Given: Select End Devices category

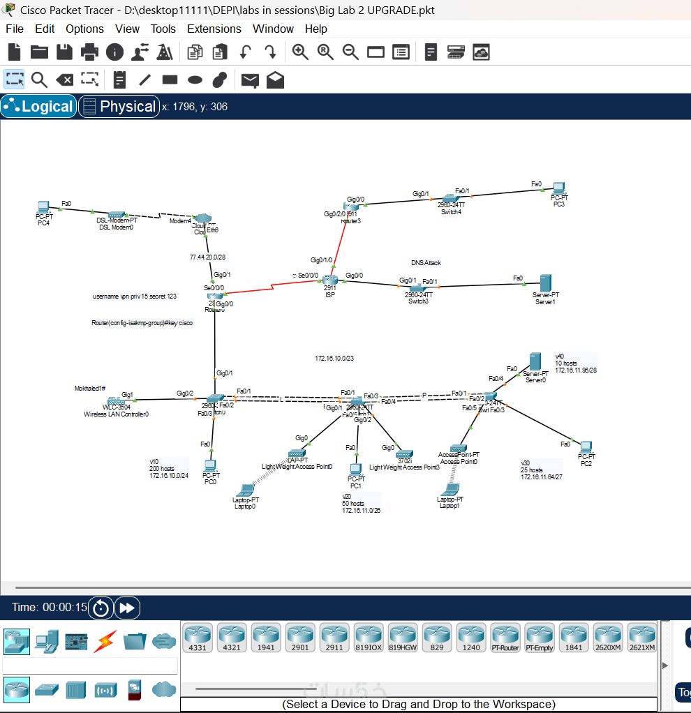Looking at the screenshot, I should coord(46,642).
